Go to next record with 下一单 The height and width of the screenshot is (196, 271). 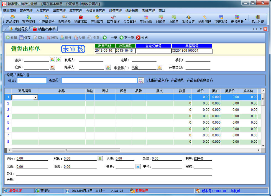point(127,38)
